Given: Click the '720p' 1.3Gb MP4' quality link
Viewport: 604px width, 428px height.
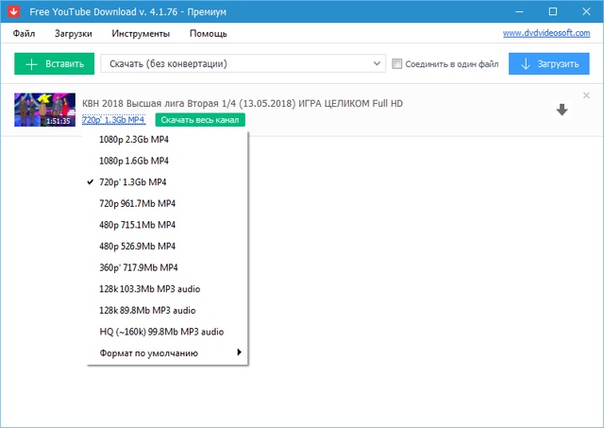Looking at the screenshot, I should pos(113,120).
